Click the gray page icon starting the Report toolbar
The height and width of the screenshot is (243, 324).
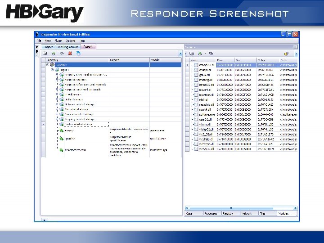click(x=45, y=53)
